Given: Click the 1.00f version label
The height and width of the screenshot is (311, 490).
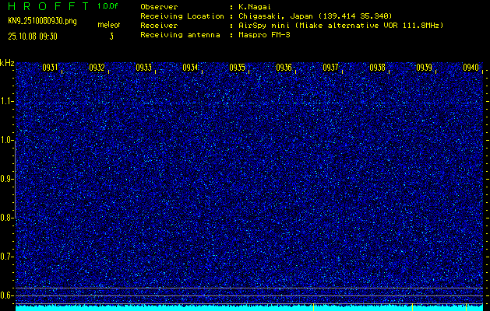Looking at the screenshot, I should coord(108,6).
